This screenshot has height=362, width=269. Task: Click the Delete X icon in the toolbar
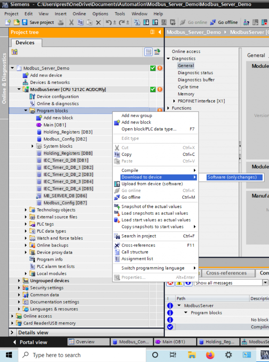[98, 22]
